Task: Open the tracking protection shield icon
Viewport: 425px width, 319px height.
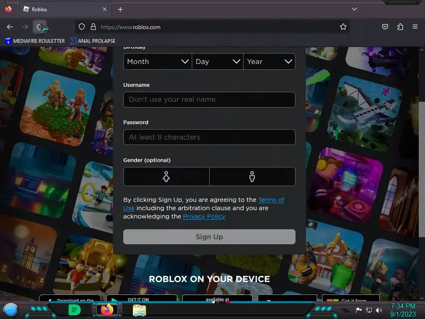Action: 82,27
